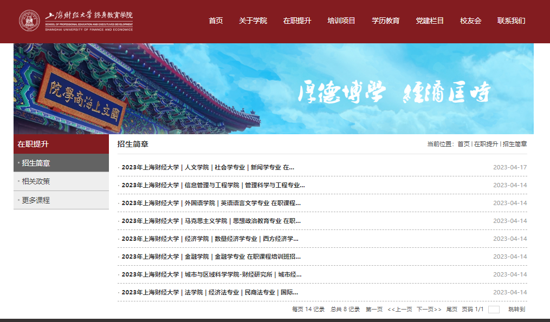The width and height of the screenshot is (550, 322).
Task: Select 联系我们 in the header
Action: click(x=511, y=21)
